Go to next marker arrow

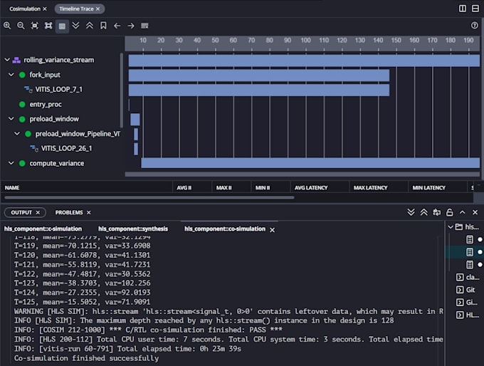pos(131,26)
